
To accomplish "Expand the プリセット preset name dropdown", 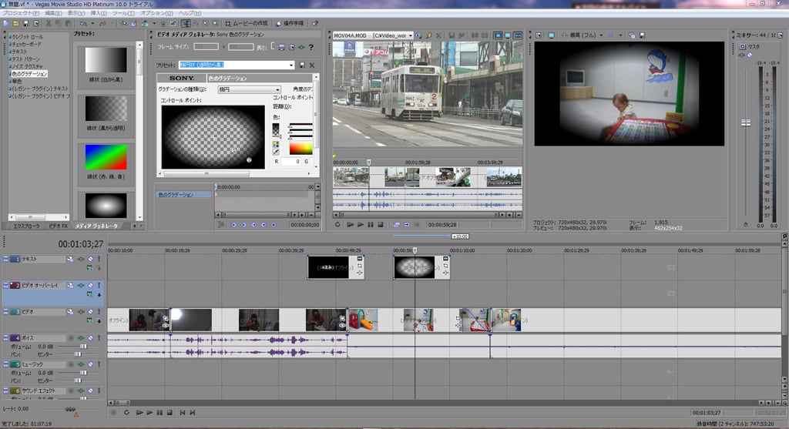I will (x=291, y=65).
